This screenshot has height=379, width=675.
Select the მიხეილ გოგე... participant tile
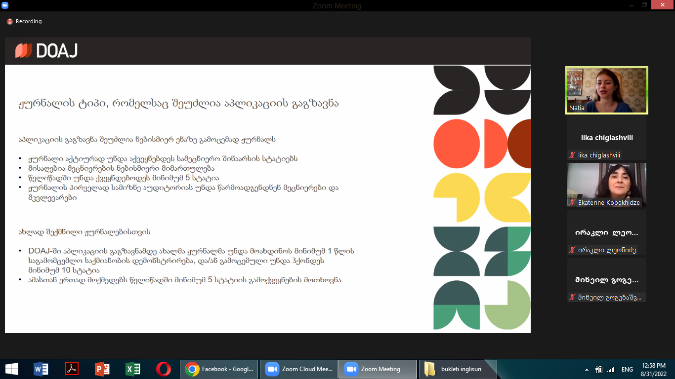pyautogui.click(x=607, y=280)
